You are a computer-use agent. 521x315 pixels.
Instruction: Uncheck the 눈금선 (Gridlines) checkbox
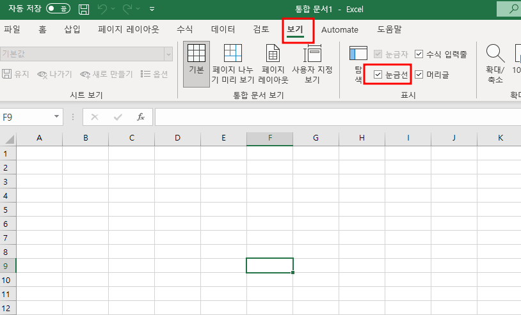tap(378, 75)
